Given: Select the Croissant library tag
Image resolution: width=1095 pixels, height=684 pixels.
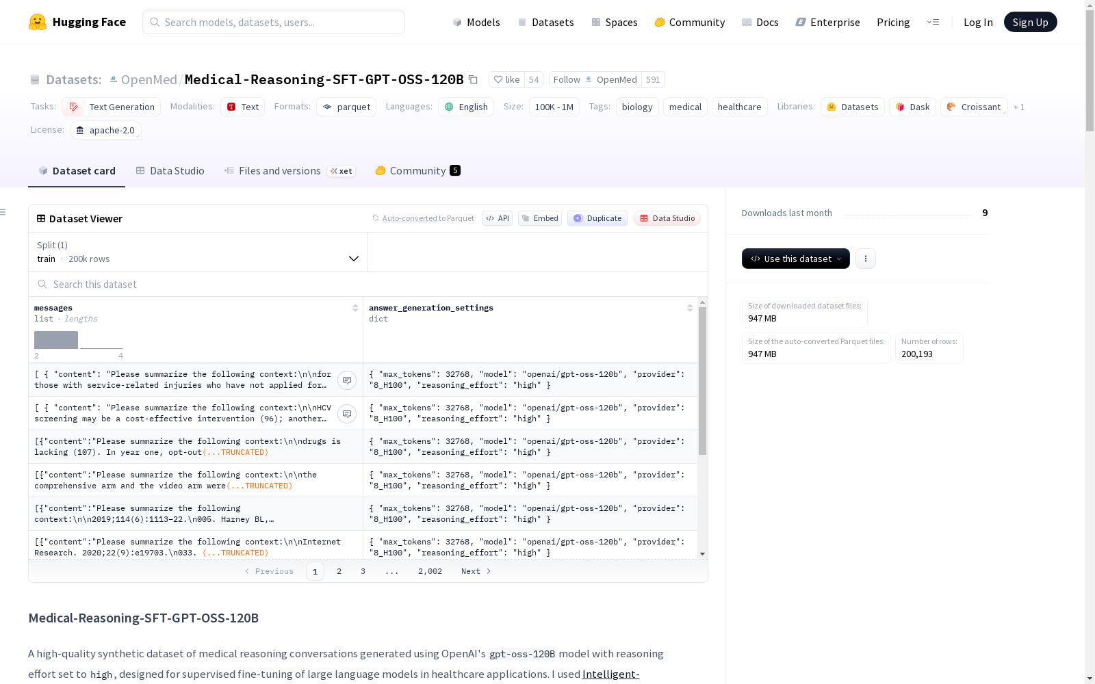Looking at the screenshot, I should (x=974, y=107).
